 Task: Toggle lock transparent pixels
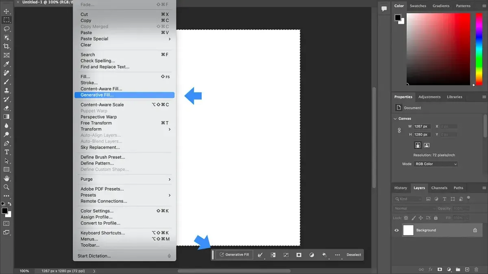pos(406,218)
